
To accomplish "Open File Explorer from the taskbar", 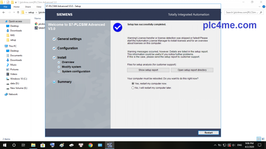I will [33, 145].
